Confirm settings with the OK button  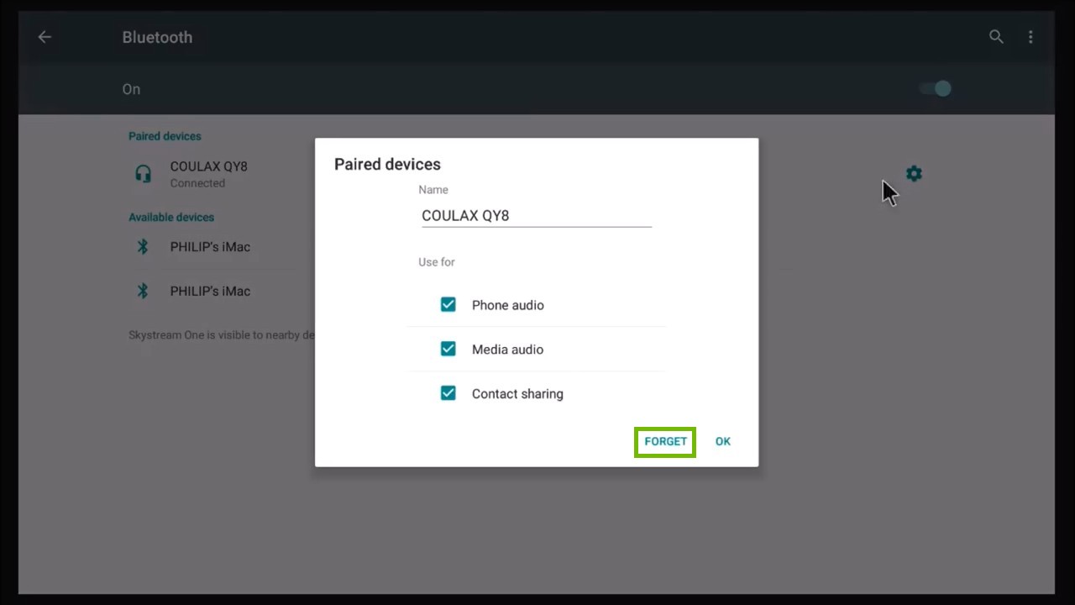(x=722, y=441)
